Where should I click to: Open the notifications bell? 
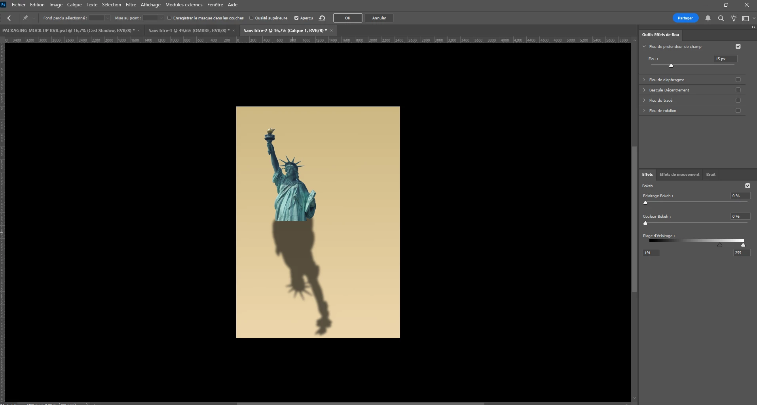(x=708, y=18)
